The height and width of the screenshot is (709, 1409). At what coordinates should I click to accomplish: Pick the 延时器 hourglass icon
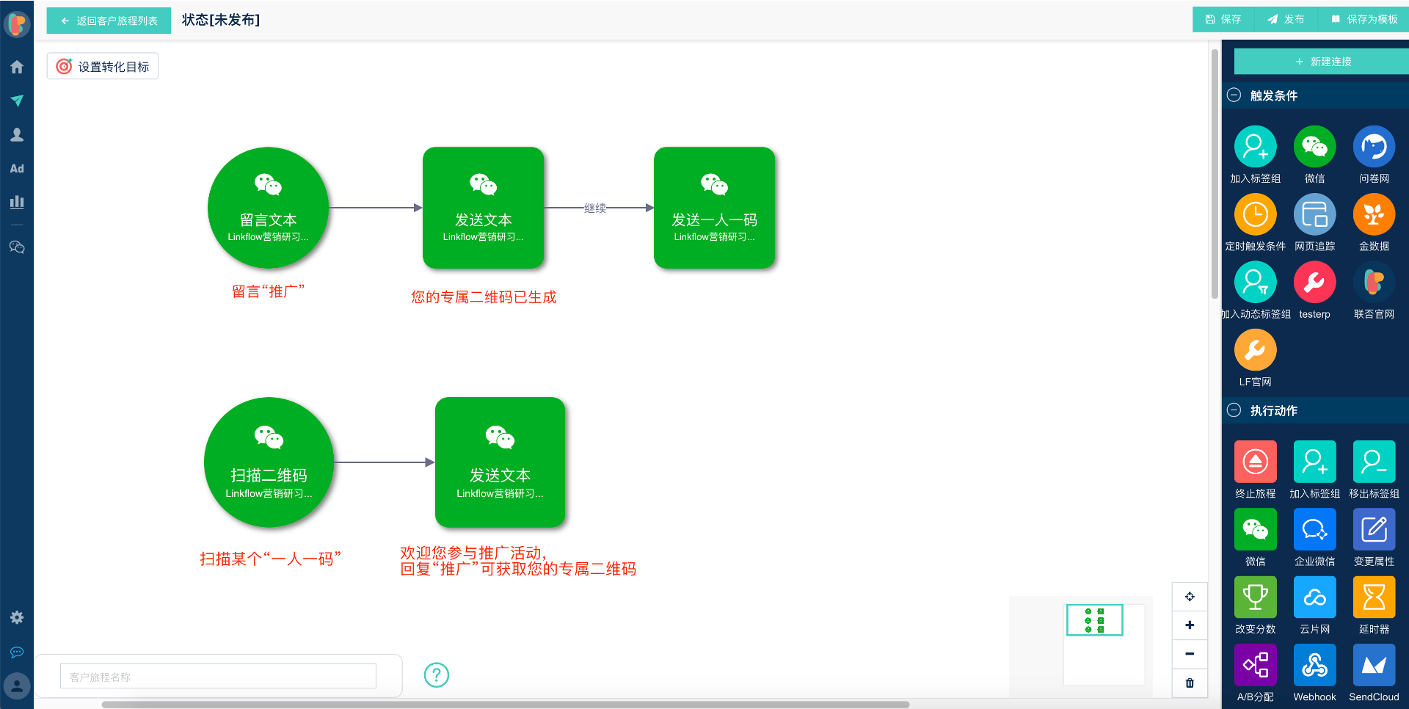(1373, 597)
